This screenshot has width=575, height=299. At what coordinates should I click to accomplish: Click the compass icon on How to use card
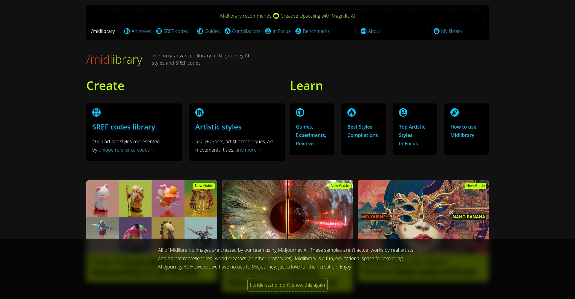coord(454,112)
